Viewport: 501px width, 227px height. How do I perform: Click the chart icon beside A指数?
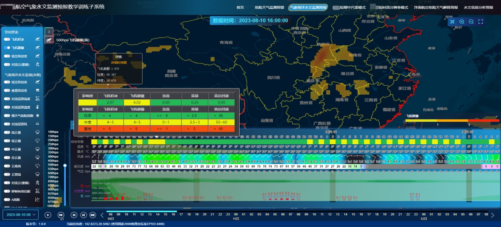click(x=37, y=199)
